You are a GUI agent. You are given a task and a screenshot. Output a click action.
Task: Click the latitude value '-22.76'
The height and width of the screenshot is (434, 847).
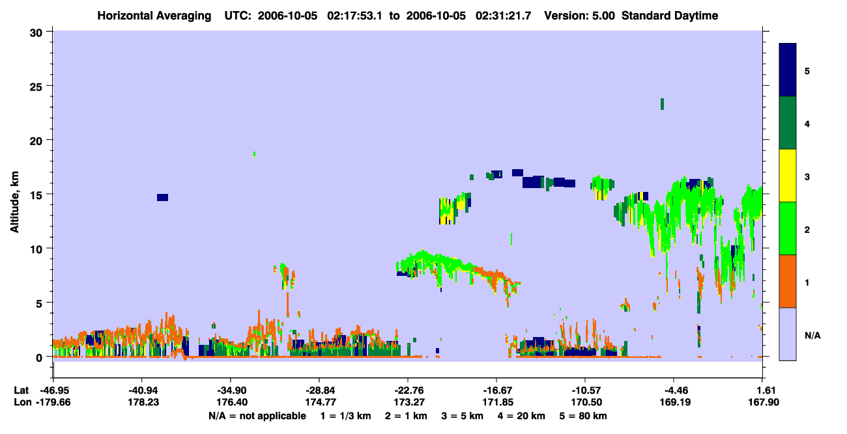tap(408, 390)
